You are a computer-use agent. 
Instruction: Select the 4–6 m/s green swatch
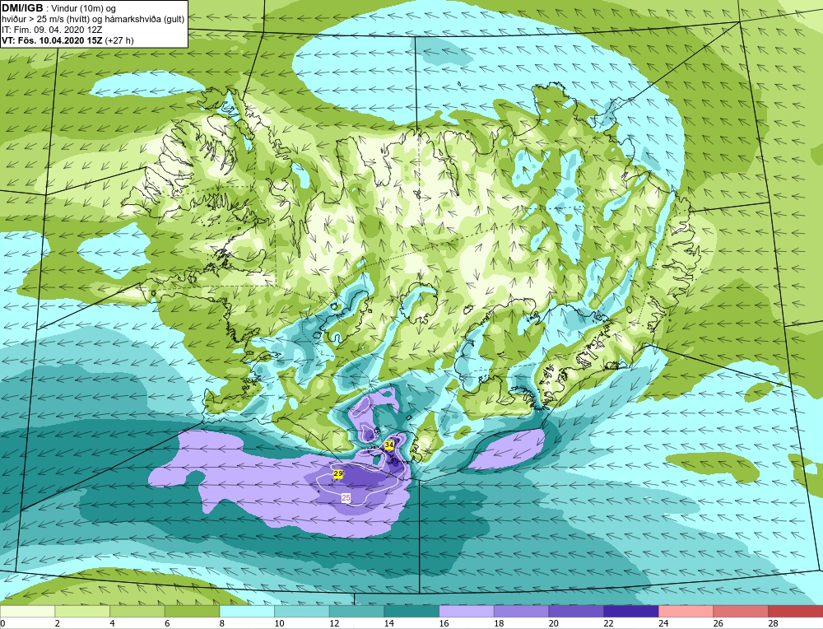(x=137, y=612)
